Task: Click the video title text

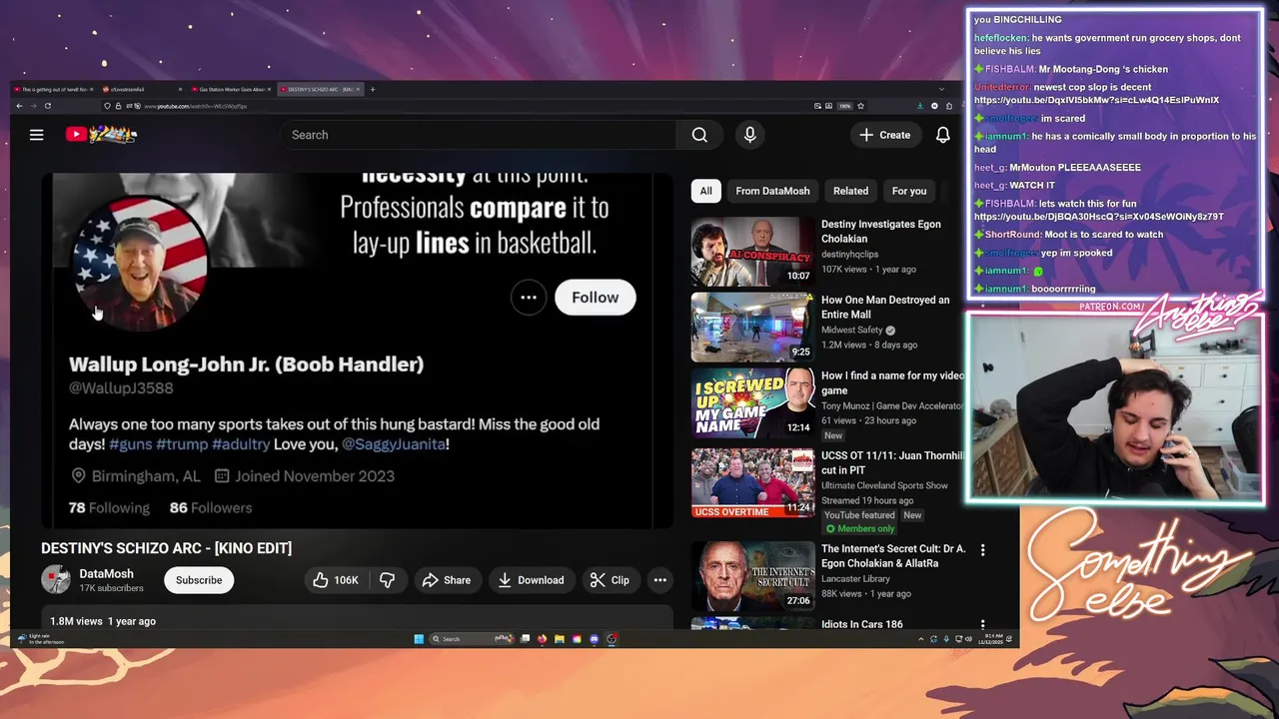Action: tap(166, 548)
